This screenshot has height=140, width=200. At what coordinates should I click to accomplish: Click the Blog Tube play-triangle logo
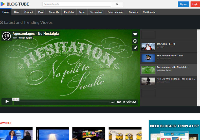pyautogui.click(x=3, y=4)
